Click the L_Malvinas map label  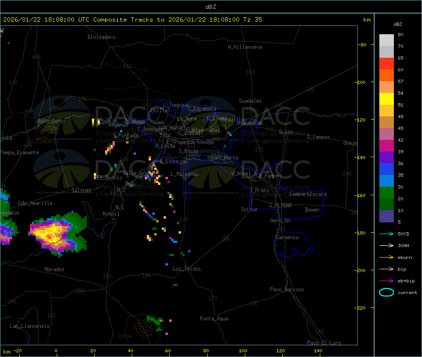coord(185,174)
